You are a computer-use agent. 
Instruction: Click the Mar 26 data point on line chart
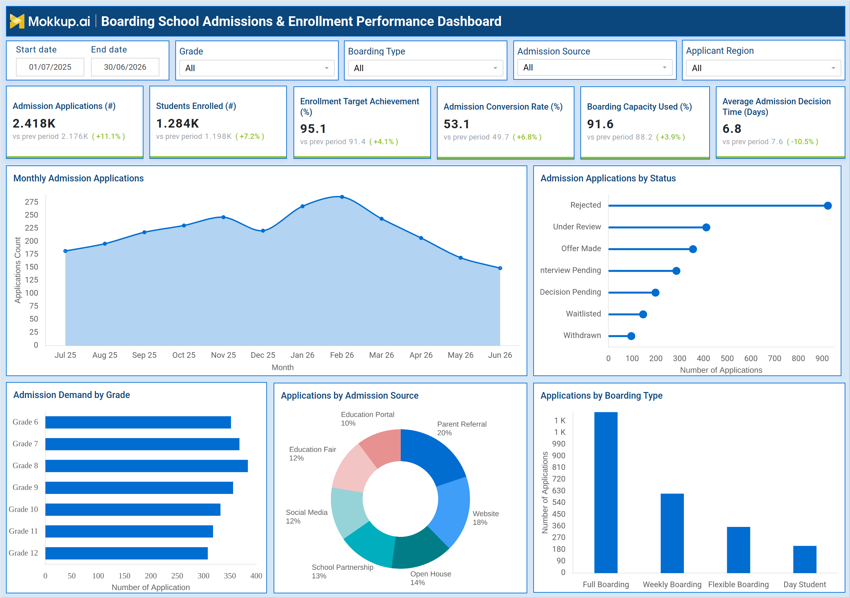pyautogui.click(x=382, y=219)
